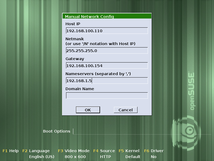Click the Manual Network Config title bar
The height and width of the screenshot is (161, 214).
point(107,16)
